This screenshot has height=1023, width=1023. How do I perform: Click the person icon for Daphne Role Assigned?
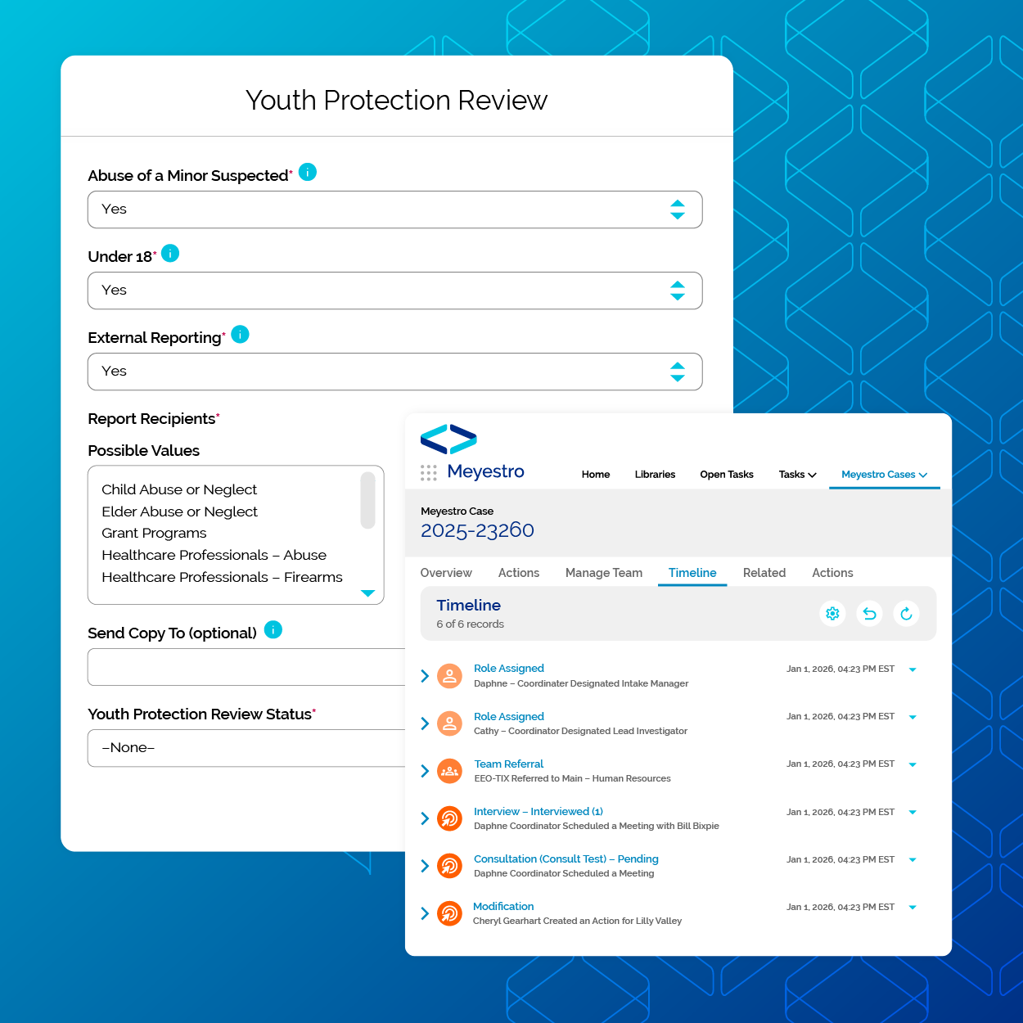pos(449,676)
